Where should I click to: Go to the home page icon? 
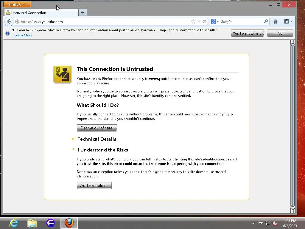pos(276,21)
